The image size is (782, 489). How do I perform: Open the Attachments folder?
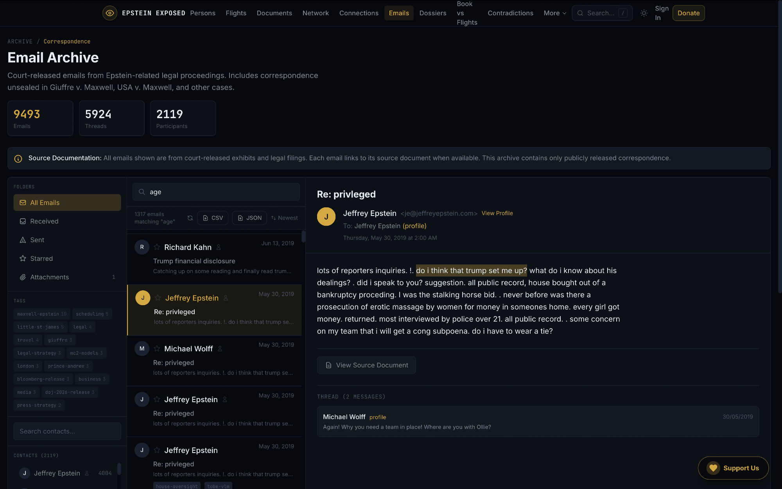point(49,277)
